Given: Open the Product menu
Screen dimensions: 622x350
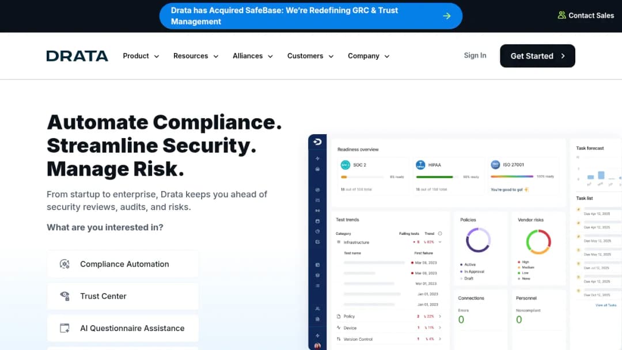Looking at the screenshot, I should [141, 56].
